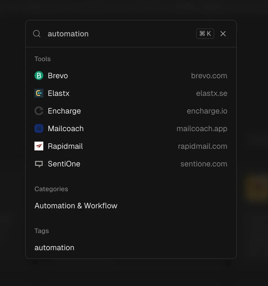Click the Rapidmail paper plane icon
The height and width of the screenshot is (286, 268).
(39, 146)
